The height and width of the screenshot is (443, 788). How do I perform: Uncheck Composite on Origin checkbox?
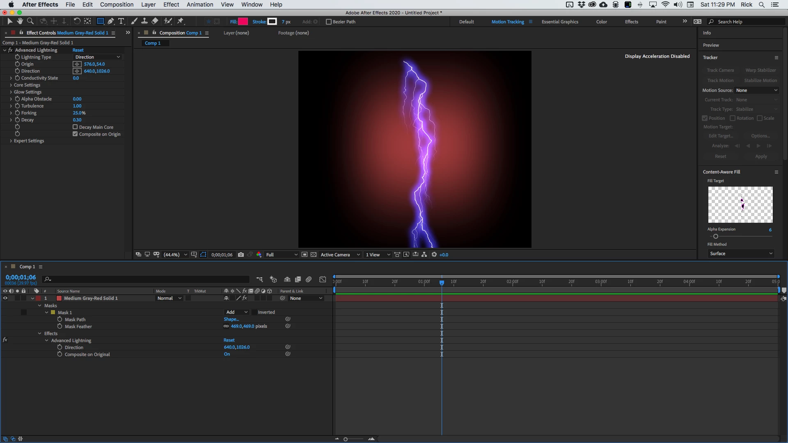(75, 134)
